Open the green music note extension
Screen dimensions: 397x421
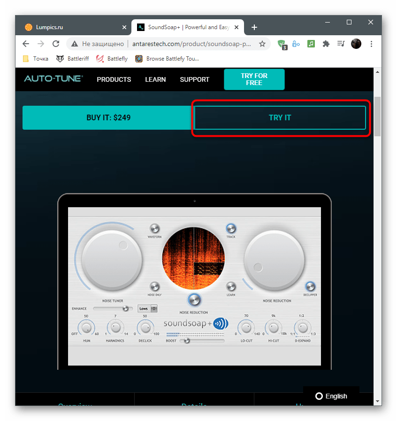[311, 44]
